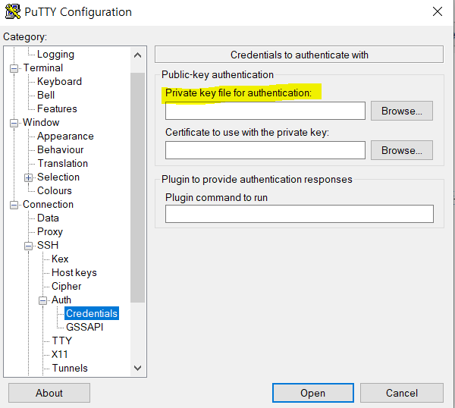The width and height of the screenshot is (455, 408).
Task: Open the TTY settings category
Action: 62,341
